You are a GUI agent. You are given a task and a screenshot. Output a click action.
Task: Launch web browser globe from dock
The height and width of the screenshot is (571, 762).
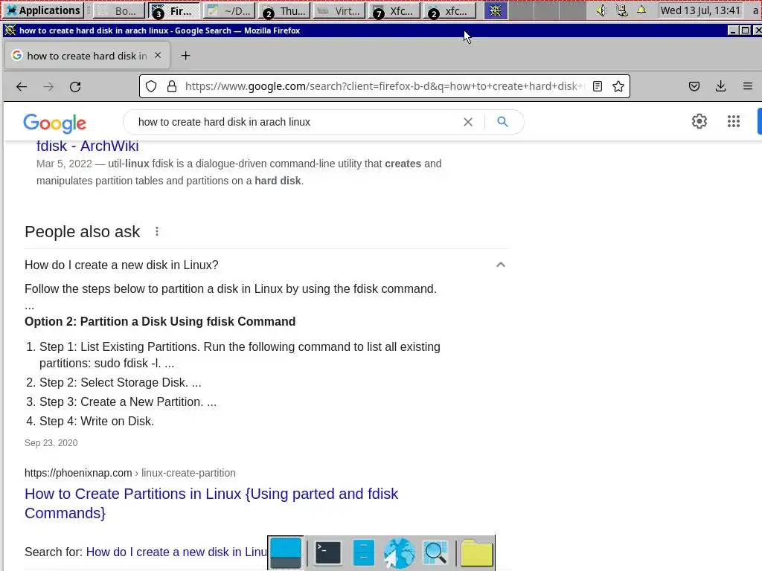[x=399, y=553]
